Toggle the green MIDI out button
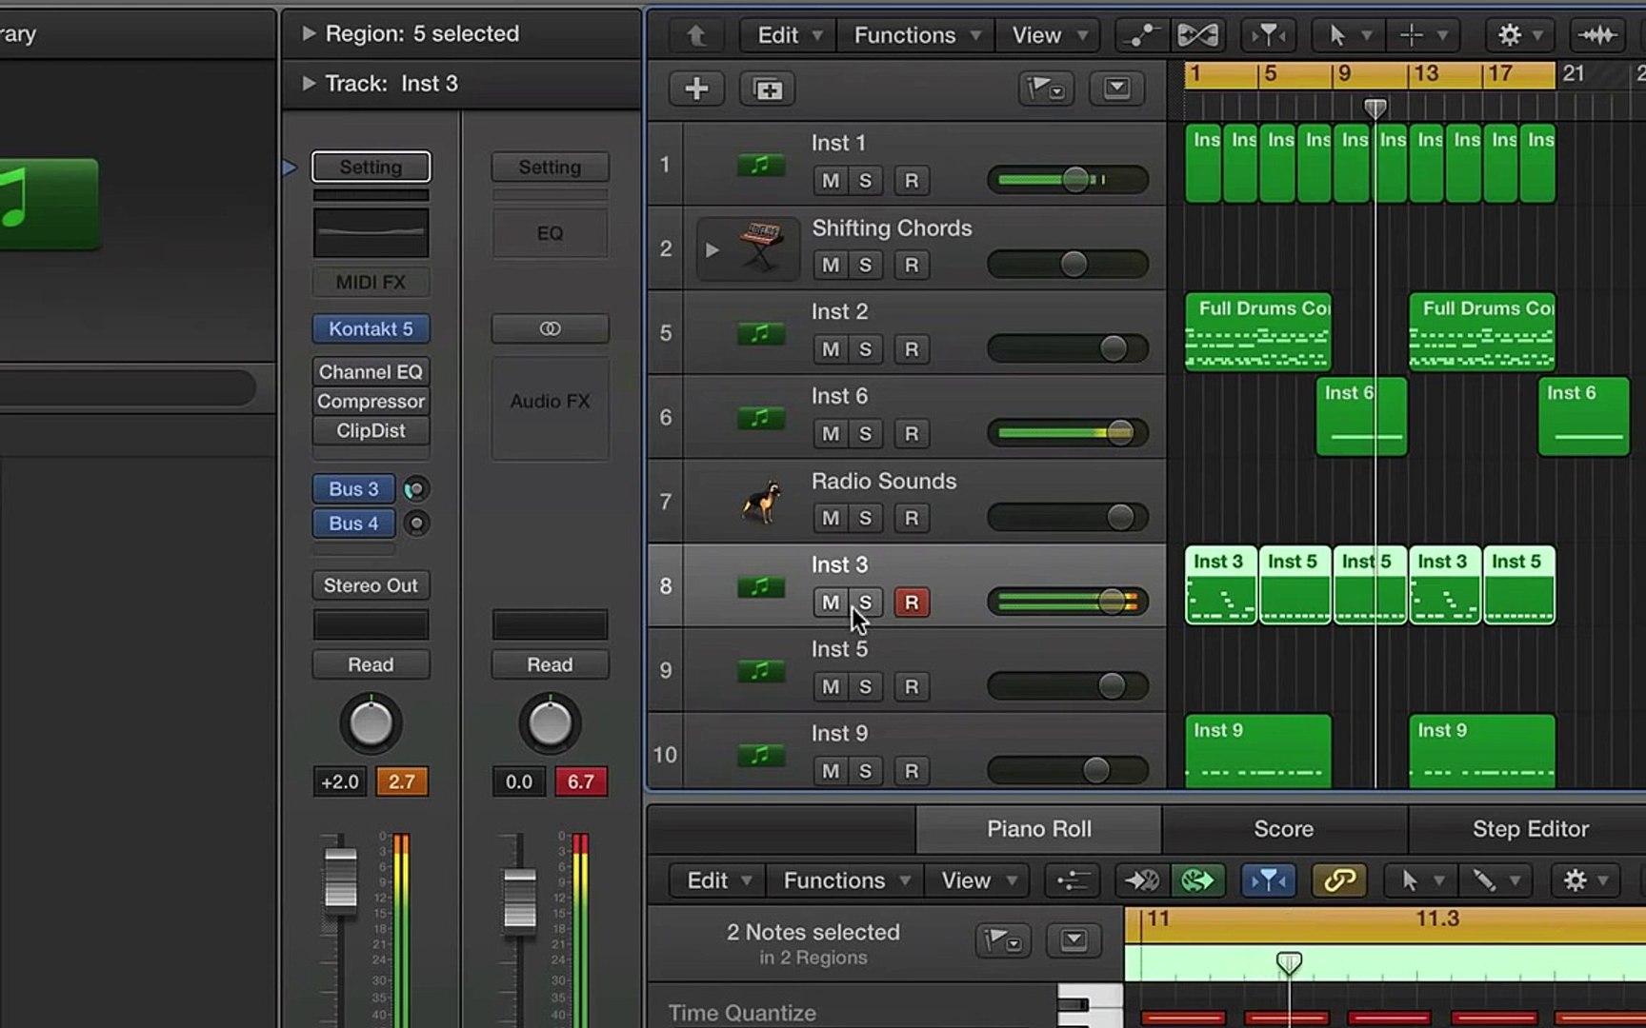Image resolution: width=1646 pixels, height=1028 pixels. tap(1197, 880)
